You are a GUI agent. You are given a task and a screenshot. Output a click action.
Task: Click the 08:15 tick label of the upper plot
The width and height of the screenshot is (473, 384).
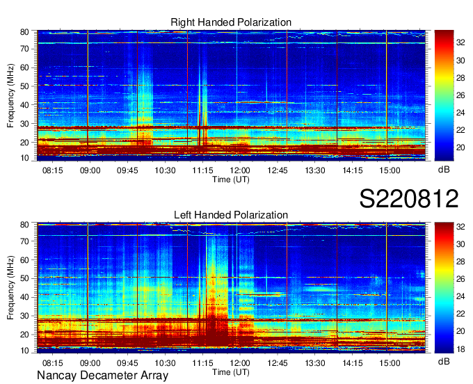pyautogui.click(x=52, y=170)
